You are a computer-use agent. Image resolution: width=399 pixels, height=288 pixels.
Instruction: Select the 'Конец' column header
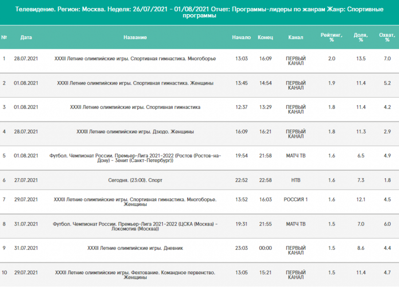pyautogui.click(x=265, y=37)
